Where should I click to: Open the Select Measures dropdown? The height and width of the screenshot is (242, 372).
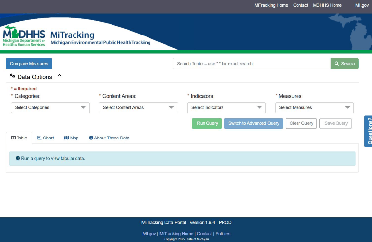[x=315, y=107]
